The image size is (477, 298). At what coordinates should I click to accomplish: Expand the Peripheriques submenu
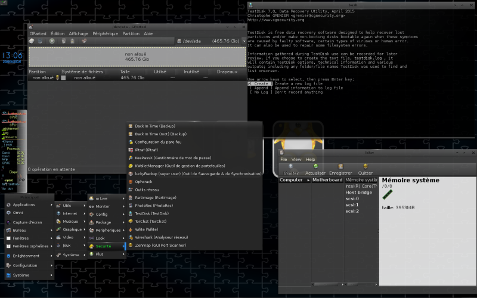pyautogui.click(x=107, y=229)
